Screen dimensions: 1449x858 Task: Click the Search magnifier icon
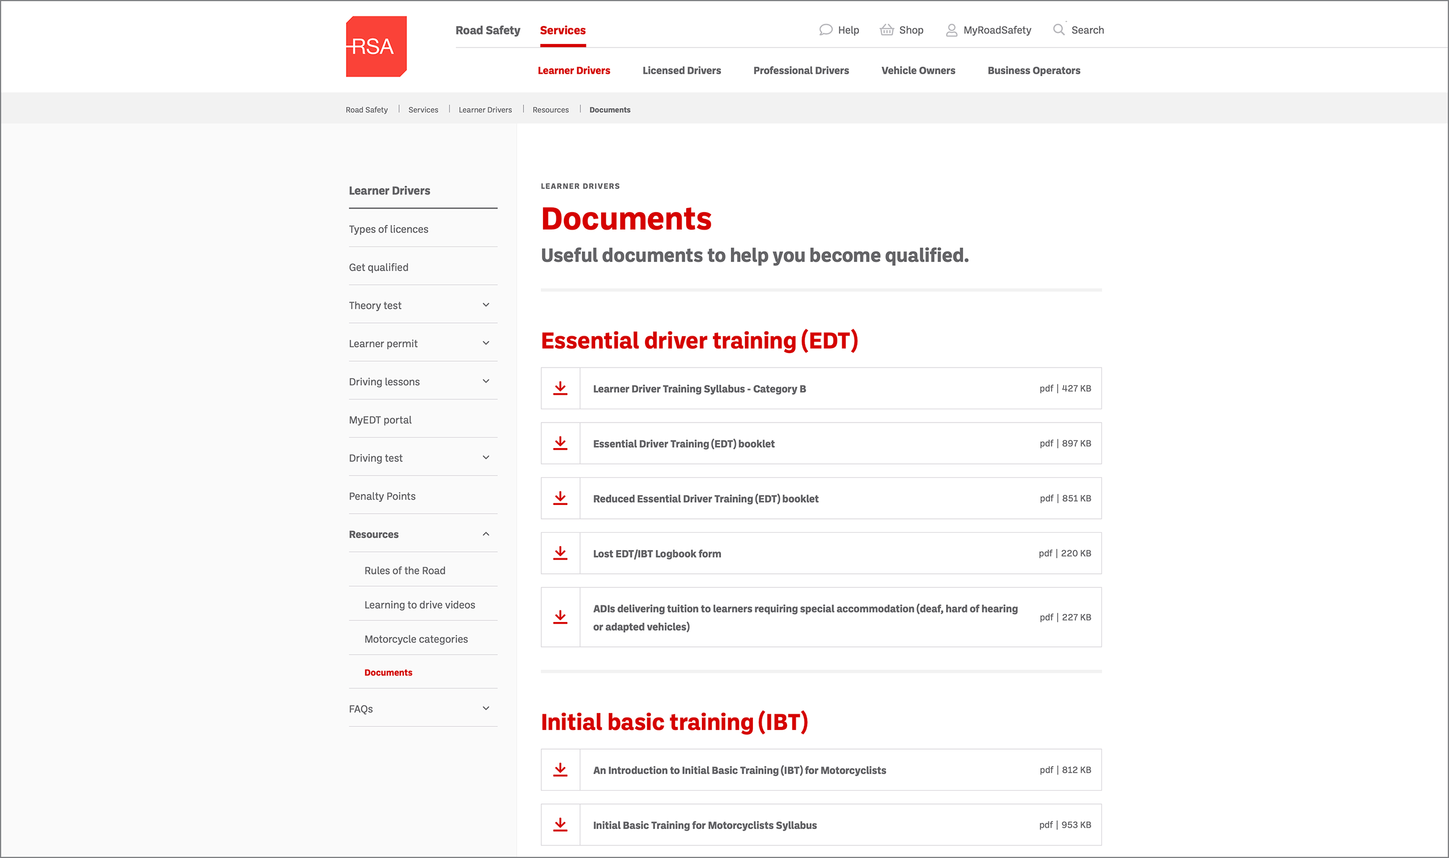(1059, 29)
